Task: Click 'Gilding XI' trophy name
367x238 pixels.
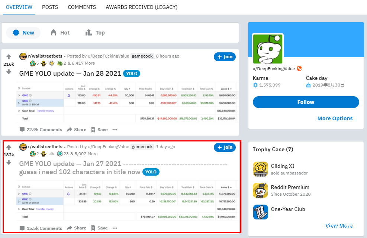Action: click(283, 166)
